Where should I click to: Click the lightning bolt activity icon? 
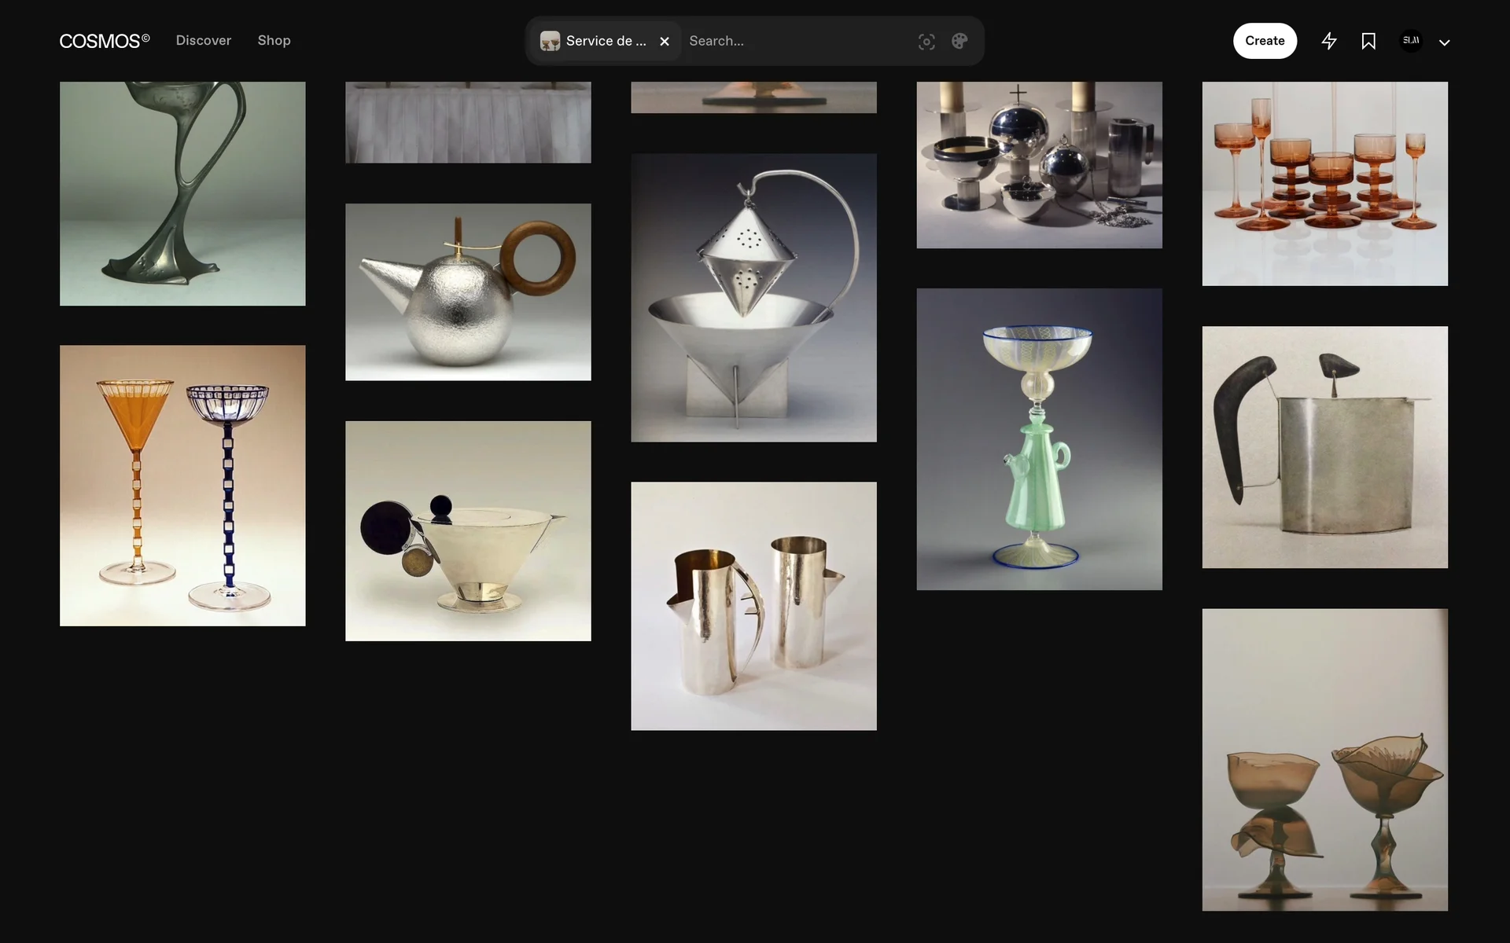click(1329, 41)
